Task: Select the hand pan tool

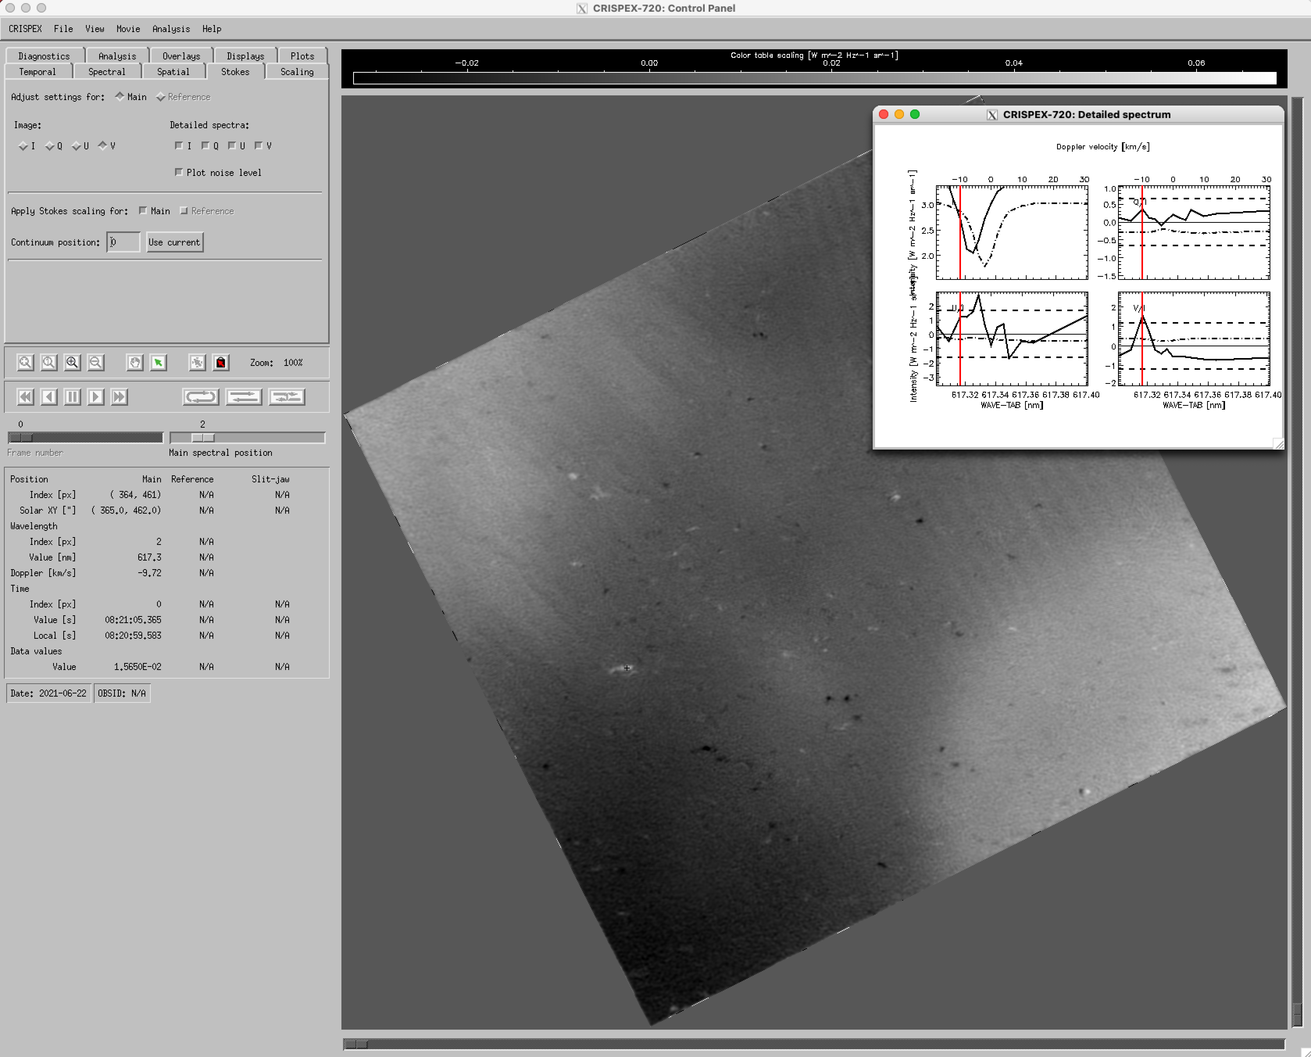Action: click(135, 363)
